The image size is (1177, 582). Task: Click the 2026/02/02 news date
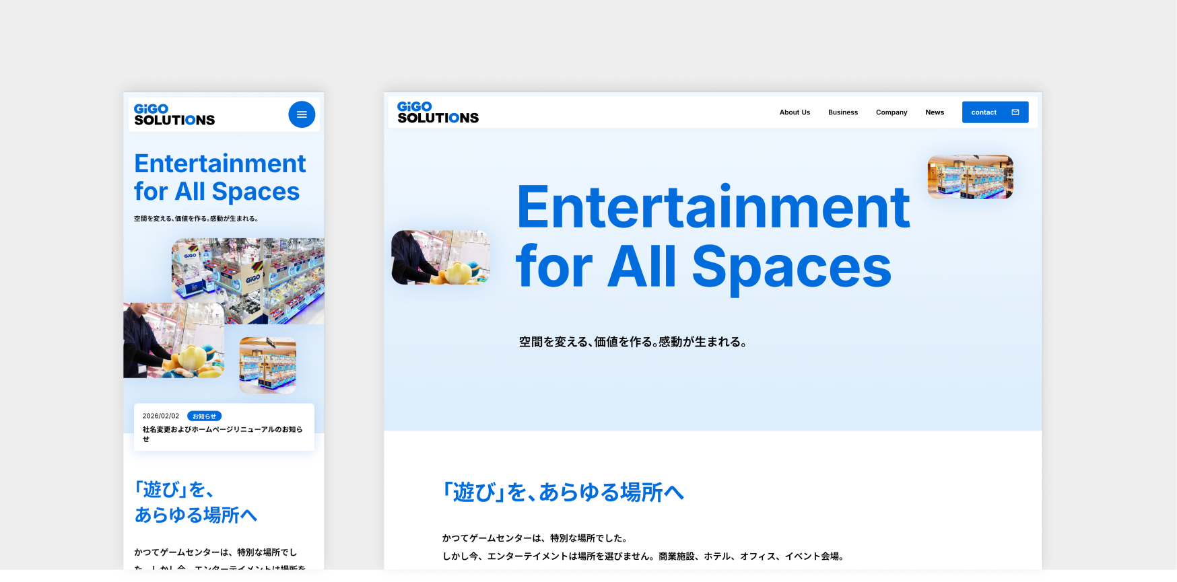click(161, 416)
